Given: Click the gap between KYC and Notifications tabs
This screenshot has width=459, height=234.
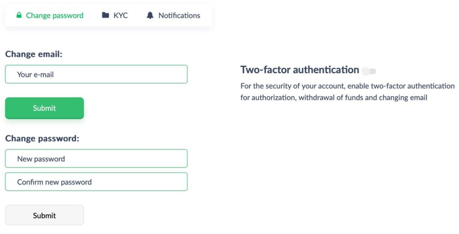Looking at the screenshot, I should (137, 15).
